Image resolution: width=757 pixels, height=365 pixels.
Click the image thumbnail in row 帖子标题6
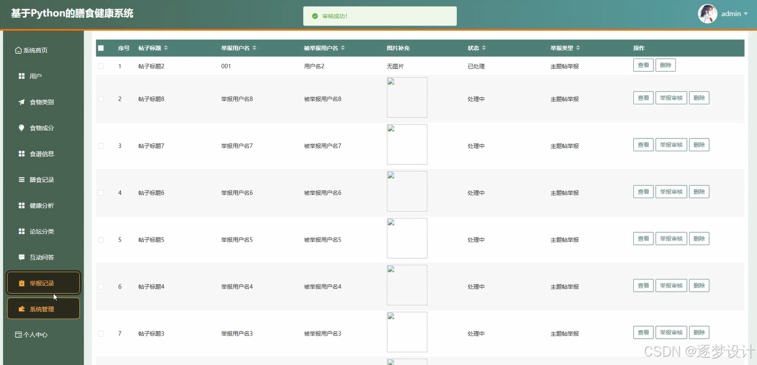tap(407, 191)
